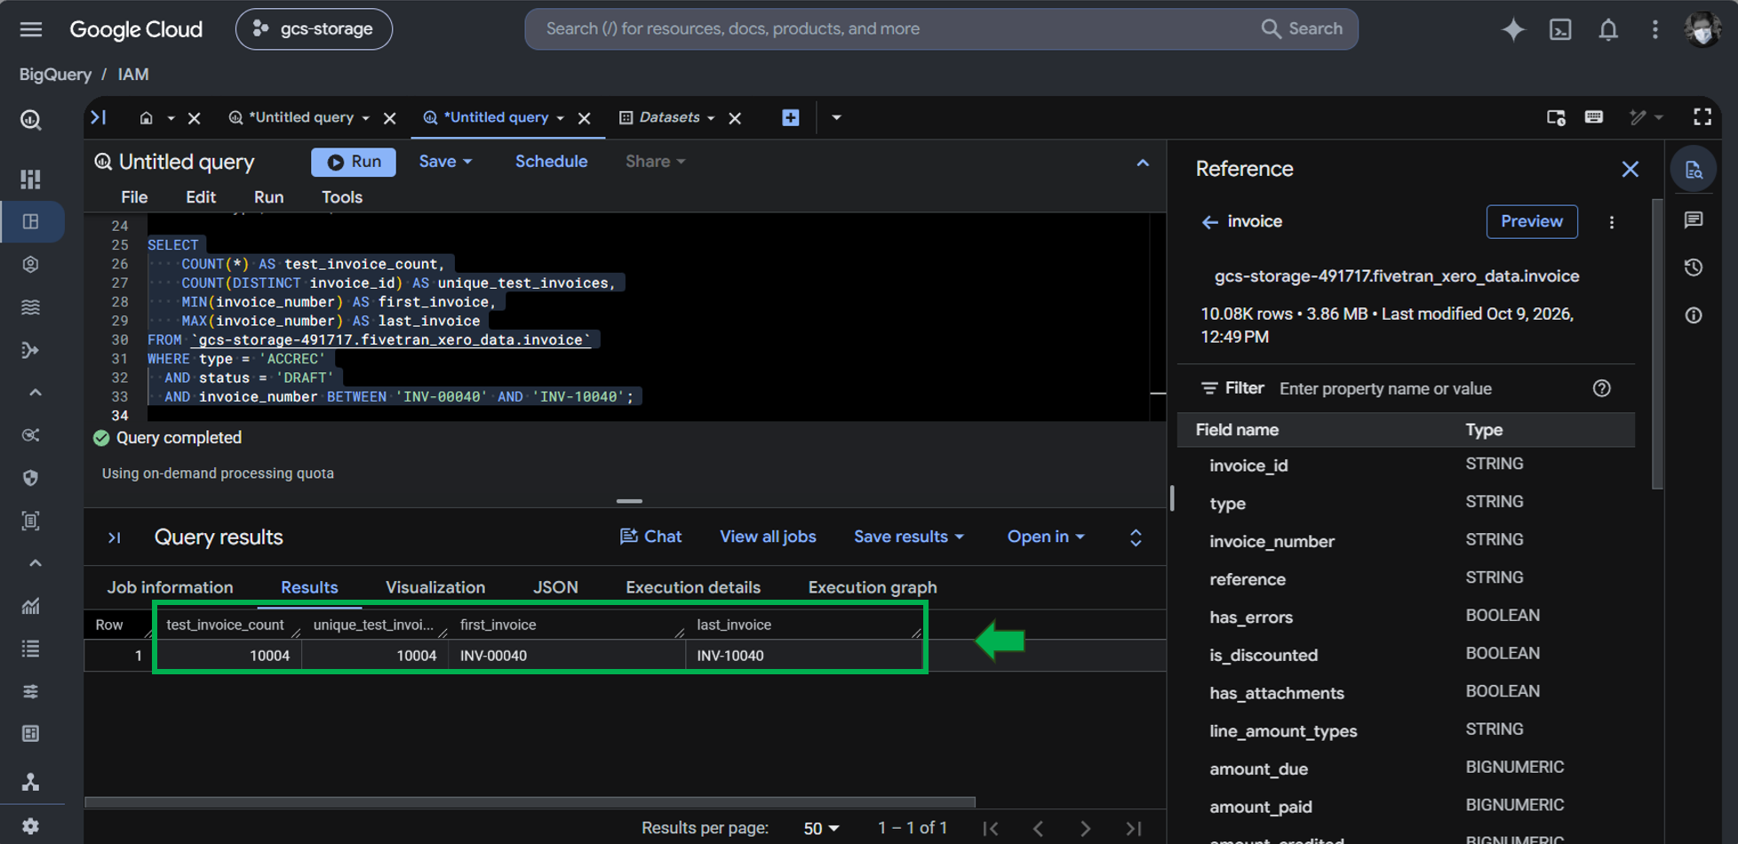Open the settings gear in left sidebar

point(30,826)
